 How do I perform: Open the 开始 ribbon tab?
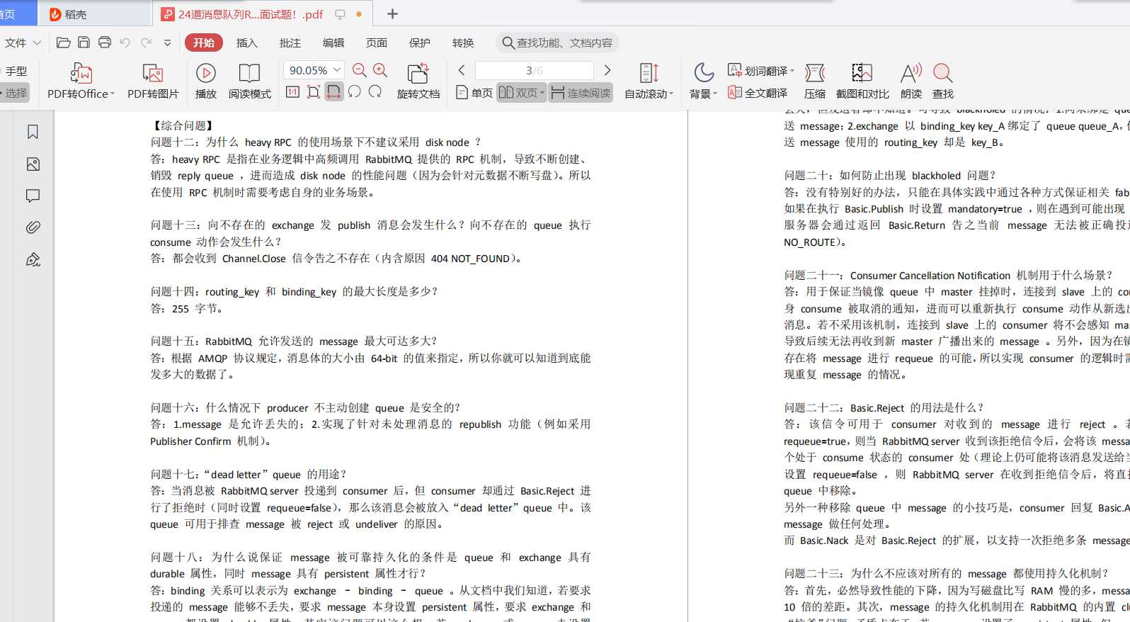pos(204,43)
